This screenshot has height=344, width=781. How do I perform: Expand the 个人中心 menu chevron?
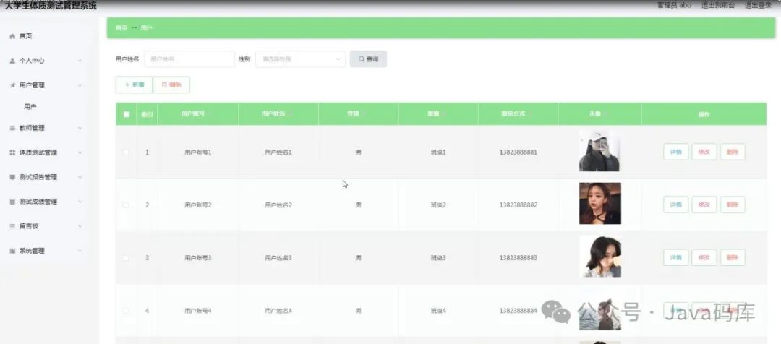click(x=80, y=61)
